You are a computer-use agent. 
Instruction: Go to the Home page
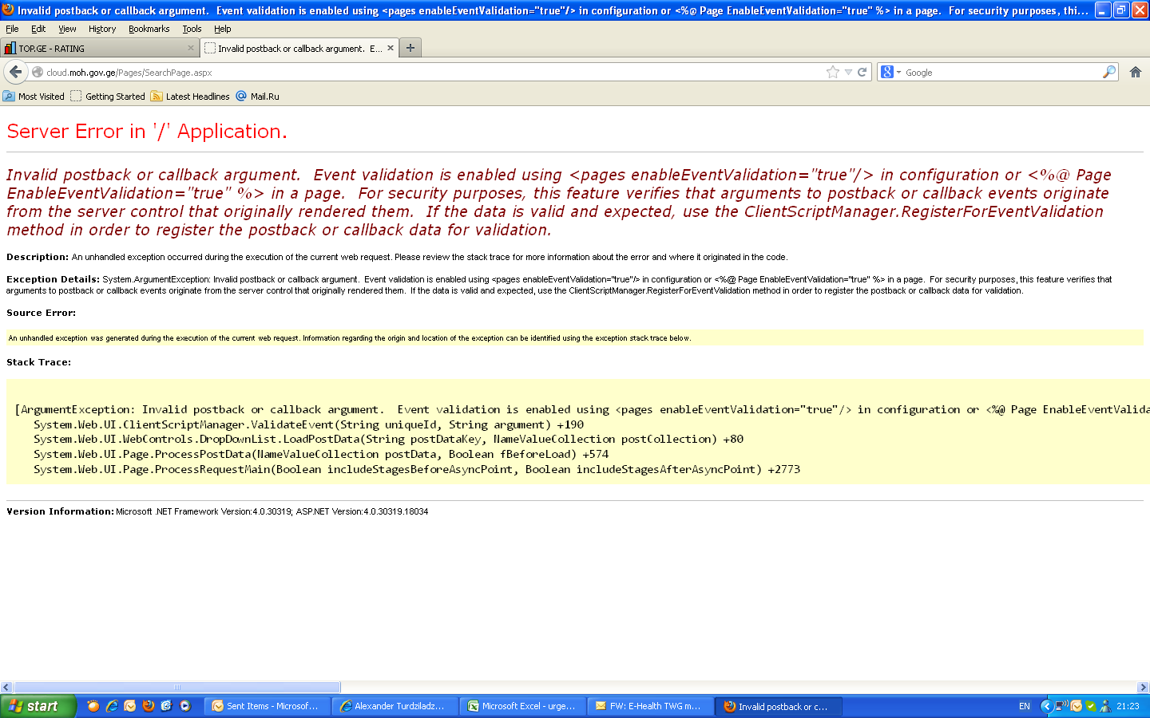pos(1136,72)
